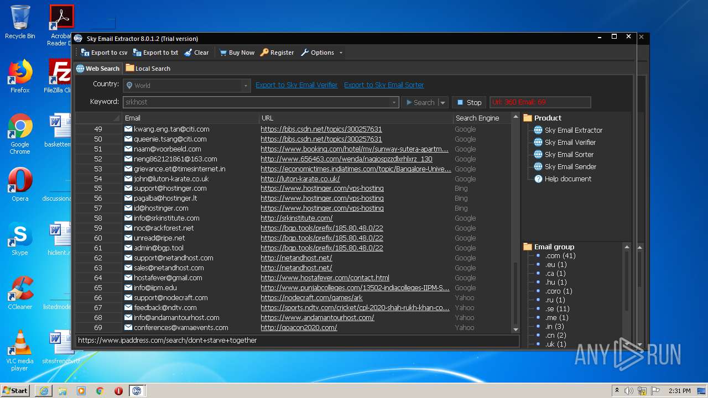Click Export to Sky Email Verifier link
The height and width of the screenshot is (398, 708).
(x=296, y=85)
